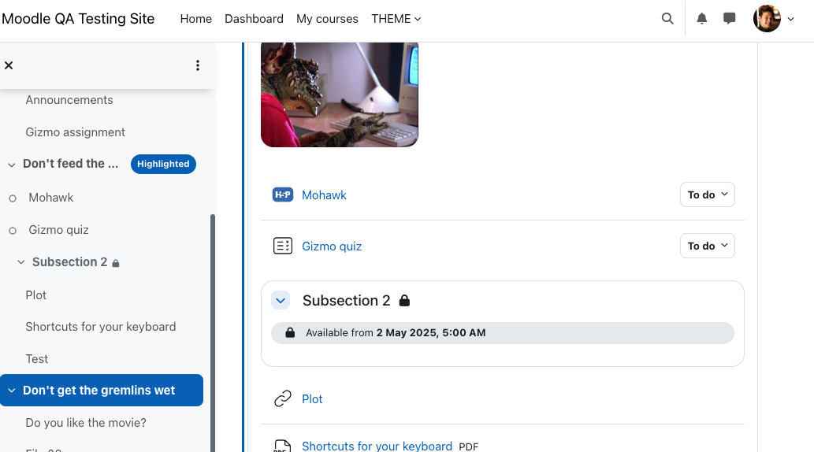Open the To do dropdown for Gizmo quiz
The image size is (814, 452).
point(708,246)
